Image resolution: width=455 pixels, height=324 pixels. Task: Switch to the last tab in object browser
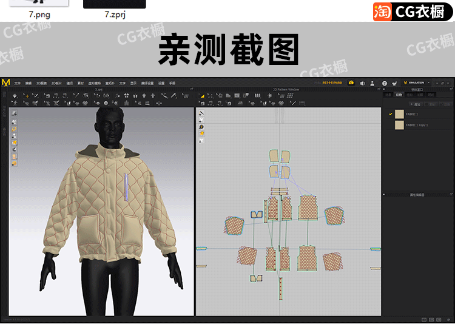pyautogui.click(x=431, y=95)
